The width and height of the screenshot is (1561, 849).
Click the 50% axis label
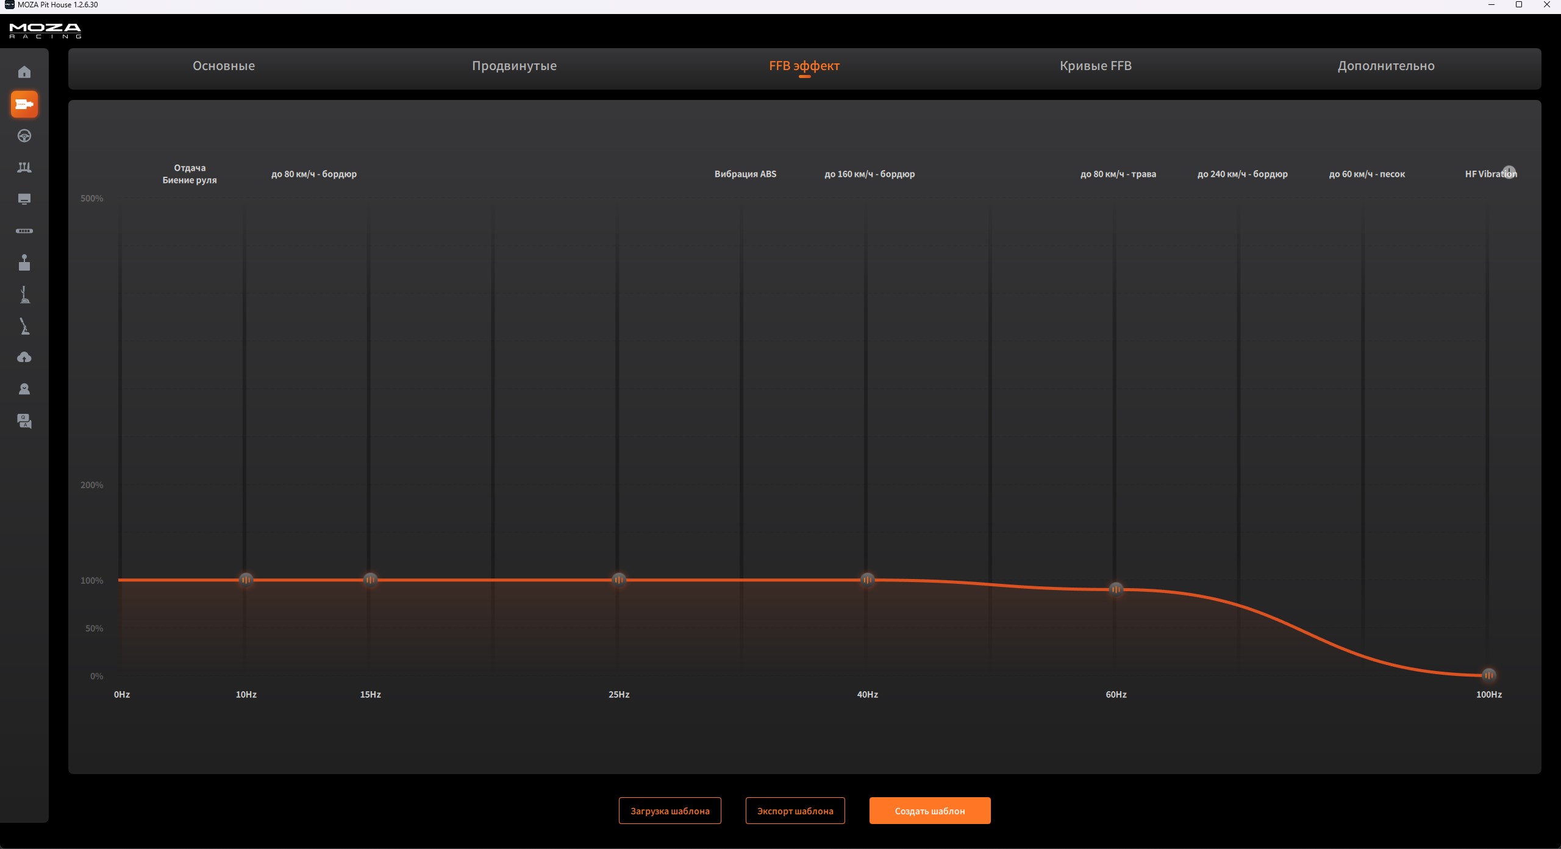(95, 628)
